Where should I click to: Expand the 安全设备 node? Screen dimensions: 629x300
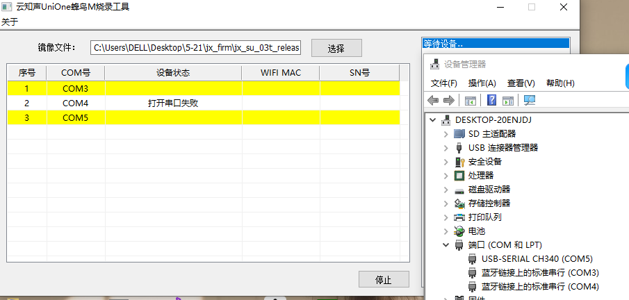(x=446, y=162)
